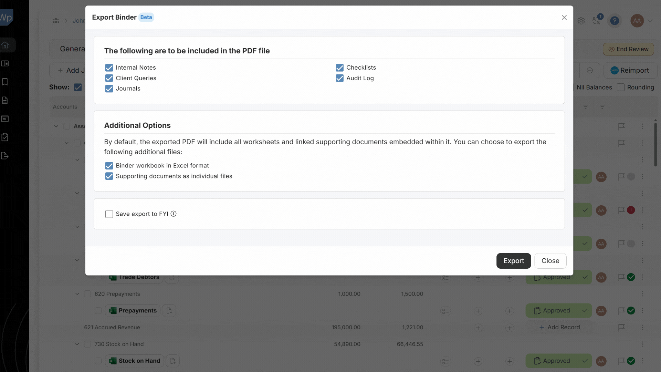Open the document icon in the sidebar
Image resolution: width=661 pixels, height=372 pixels.
[x=5, y=100]
